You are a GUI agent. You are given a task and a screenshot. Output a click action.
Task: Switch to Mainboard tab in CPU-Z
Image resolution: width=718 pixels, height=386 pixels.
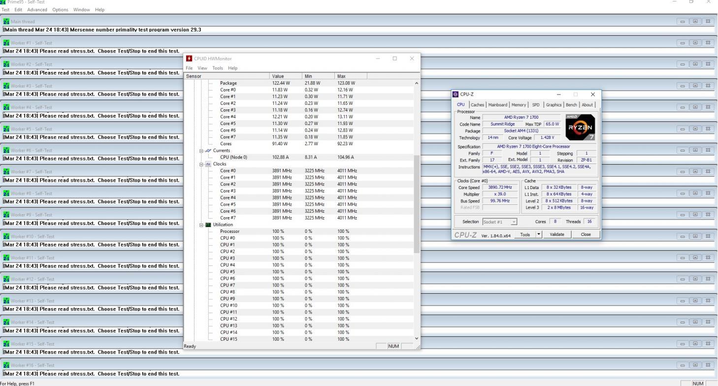click(498, 105)
